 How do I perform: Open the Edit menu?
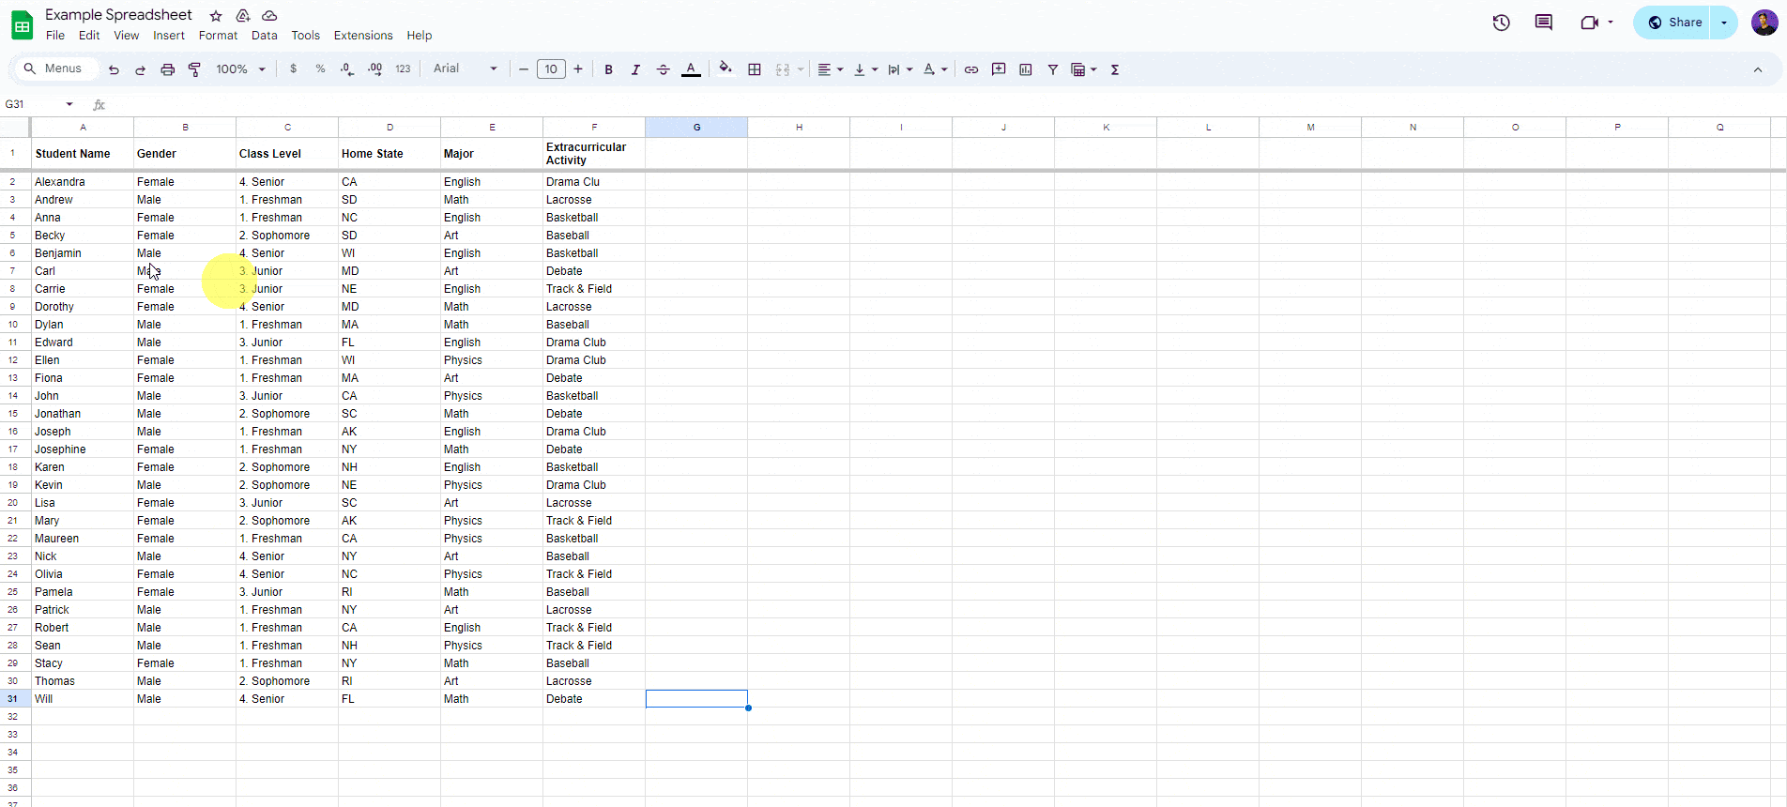point(89,36)
